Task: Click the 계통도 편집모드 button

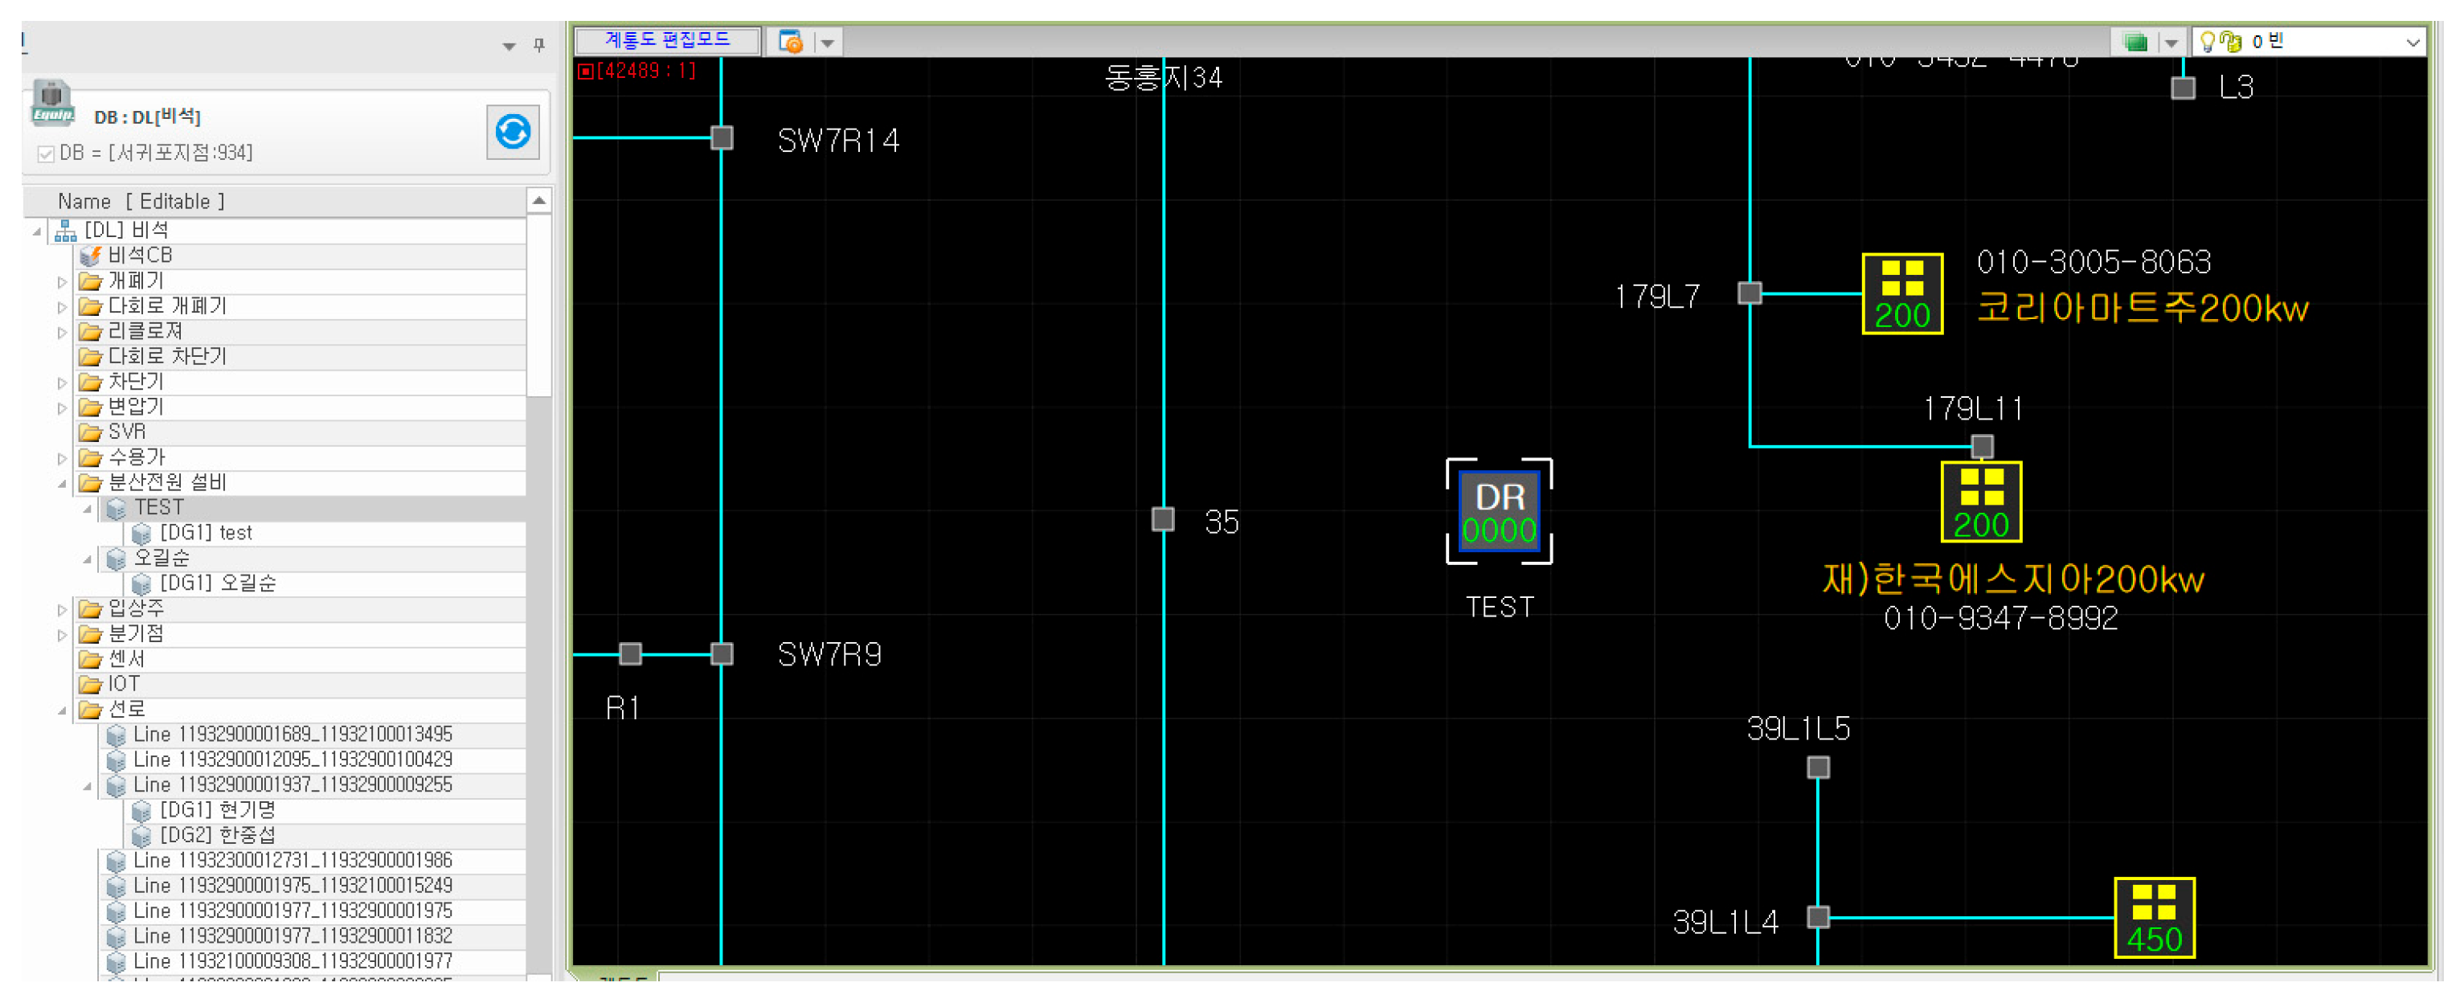Action: point(667,40)
